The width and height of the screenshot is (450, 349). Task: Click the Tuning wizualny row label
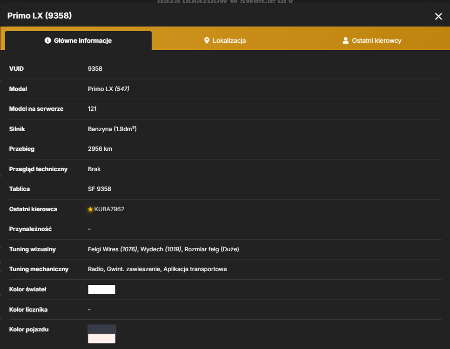point(33,249)
